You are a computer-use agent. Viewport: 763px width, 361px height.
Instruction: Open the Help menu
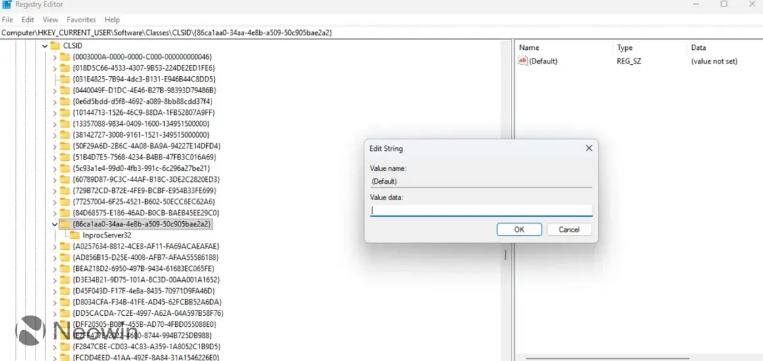[x=112, y=20]
